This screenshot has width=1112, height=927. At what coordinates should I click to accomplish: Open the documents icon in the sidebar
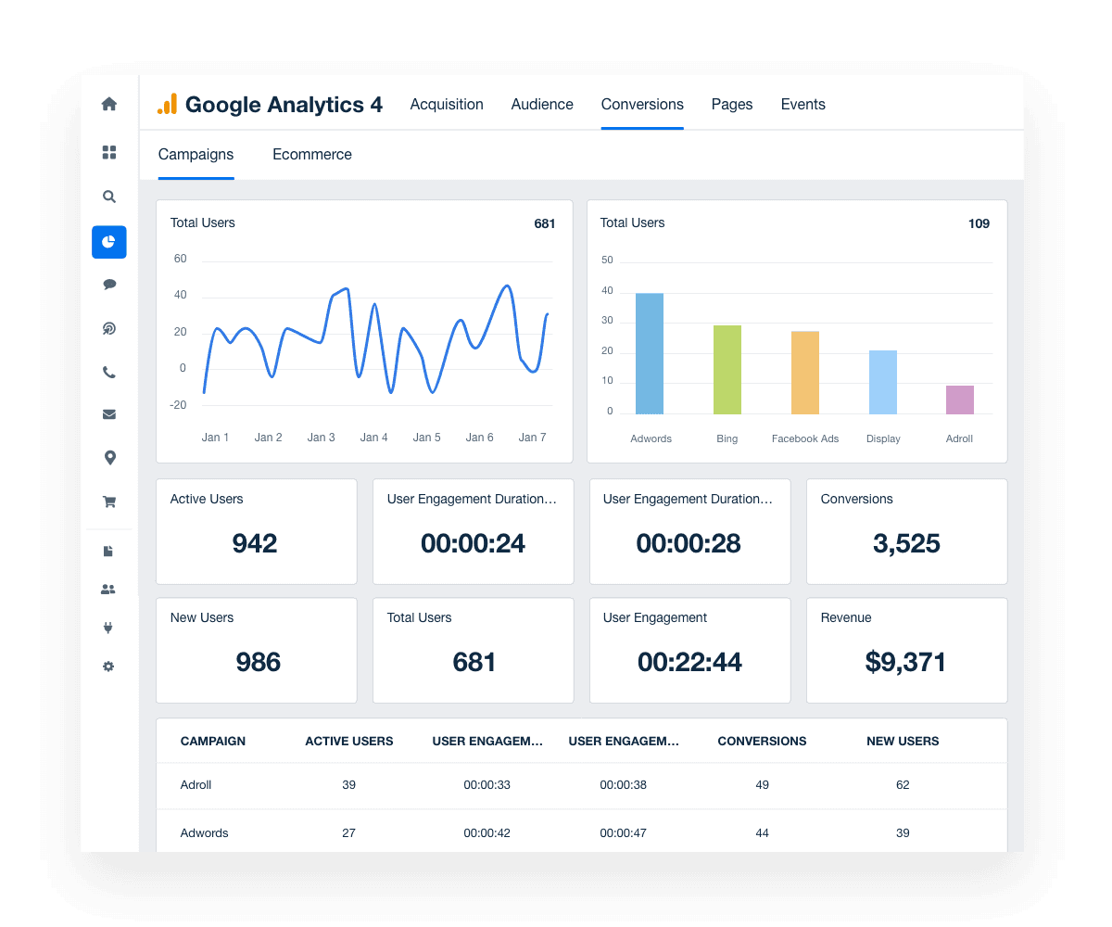click(108, 551)
